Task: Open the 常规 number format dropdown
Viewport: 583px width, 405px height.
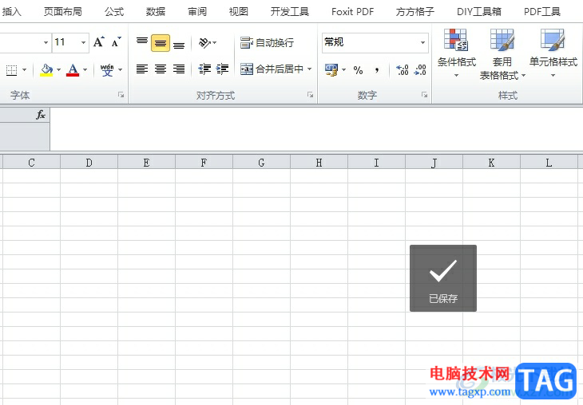Action: 422,42
